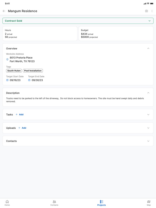Click the cellular signal icon
Image resolution: width=156 pixels, height=208 pixels.
[x=145, y=4]
